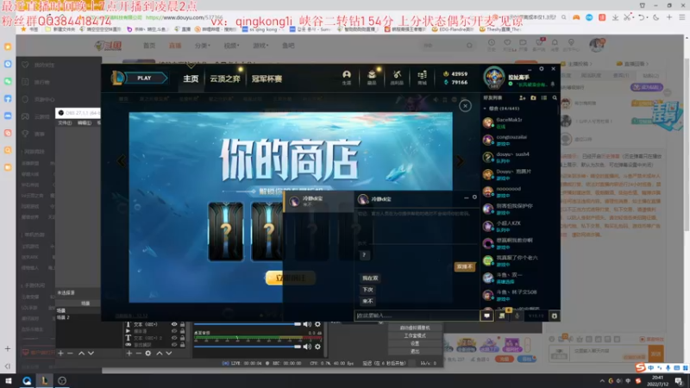Adjust the lower OBS volume slider
This screenshot has width=690, height=388.
pos(248,347)
